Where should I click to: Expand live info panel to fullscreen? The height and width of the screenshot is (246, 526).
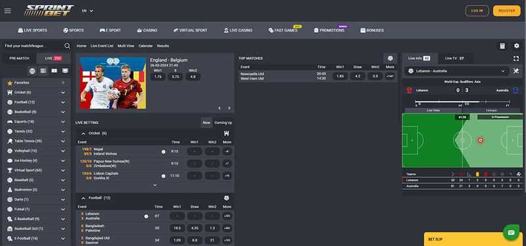point(516,58)
